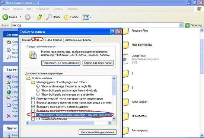Select Show both parts and manage them individually
The width and height of the screenshot is (204, 138).
coord(38,90)
